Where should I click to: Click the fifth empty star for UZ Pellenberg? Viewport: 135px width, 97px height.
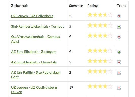pos(110,15)
